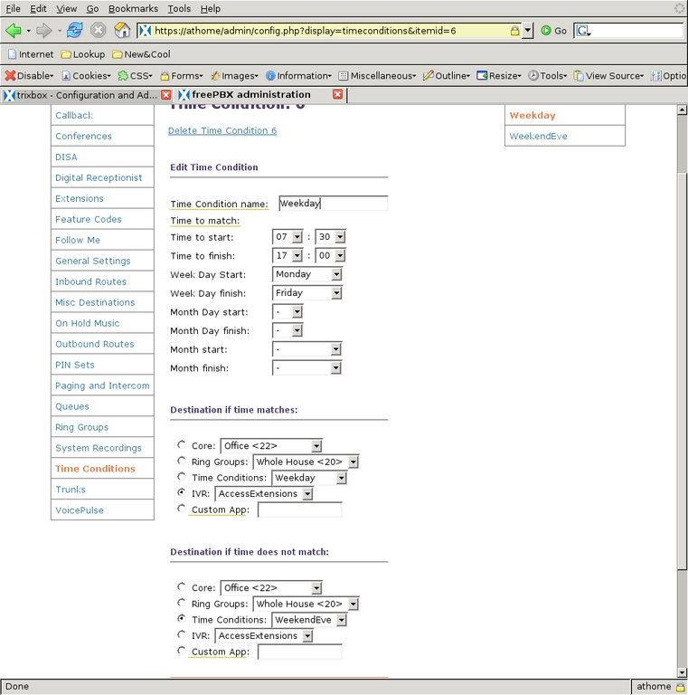Open the Information web developer menu
This screenshot has height=695, width=688.
click(x=297, y=76)
